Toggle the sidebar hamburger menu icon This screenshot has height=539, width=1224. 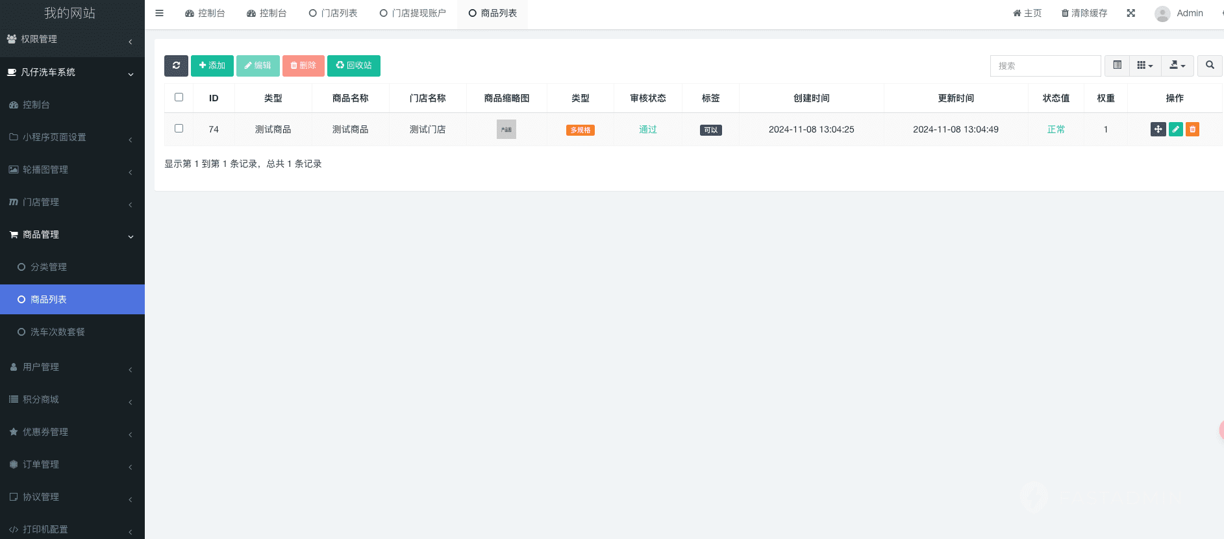(159, 13)
